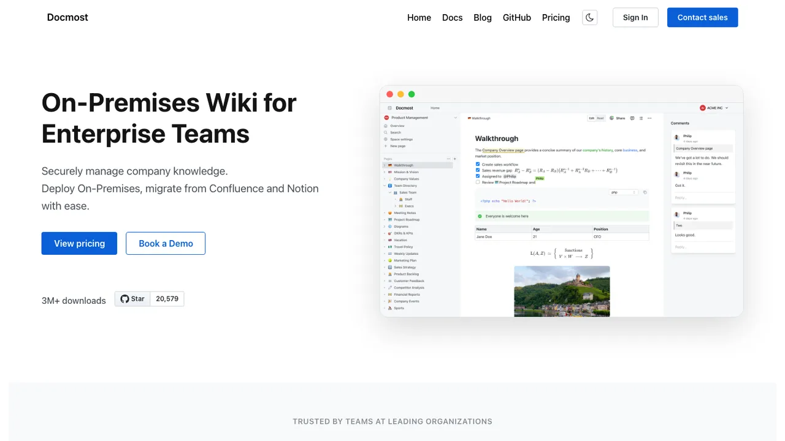
Task: Click the Contact sales button
Action: (702, 17)
